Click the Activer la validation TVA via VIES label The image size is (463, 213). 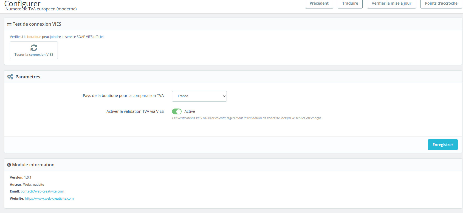tap(135, 111)
